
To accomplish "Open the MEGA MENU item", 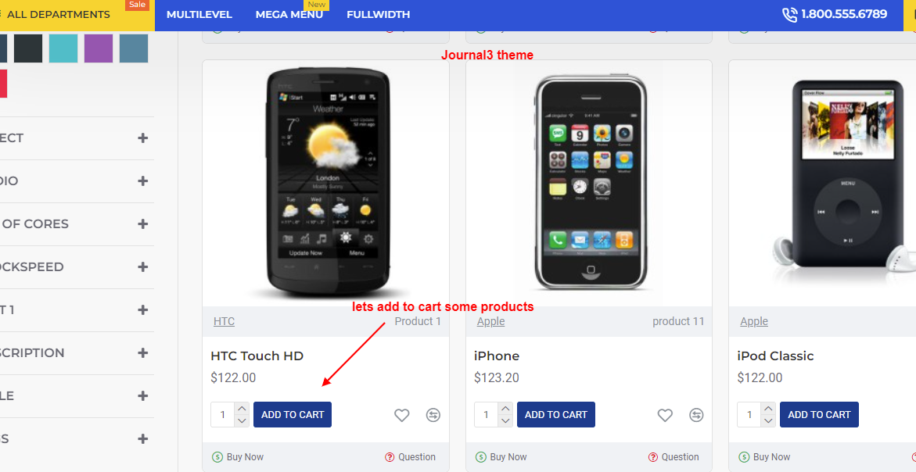I will tap(289, 15).
